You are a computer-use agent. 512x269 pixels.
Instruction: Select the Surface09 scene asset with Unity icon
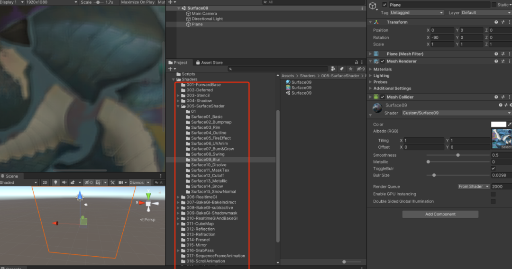(299, 93)
